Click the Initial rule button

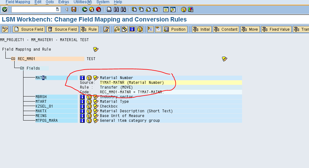click(x=201, y=29)
